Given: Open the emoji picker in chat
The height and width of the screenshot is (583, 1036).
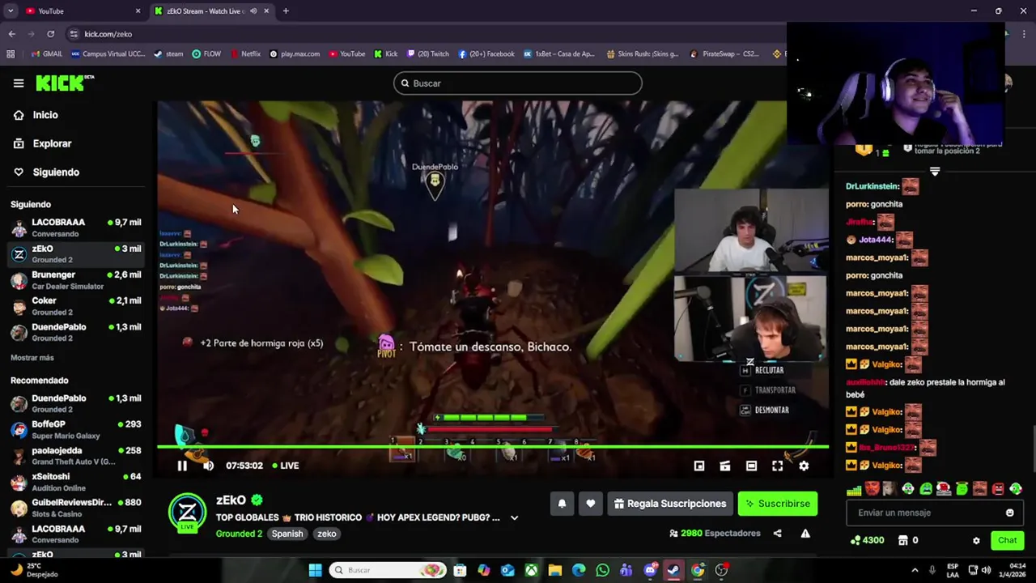Looking at the screenshot, I should [x=1009, y=513].
